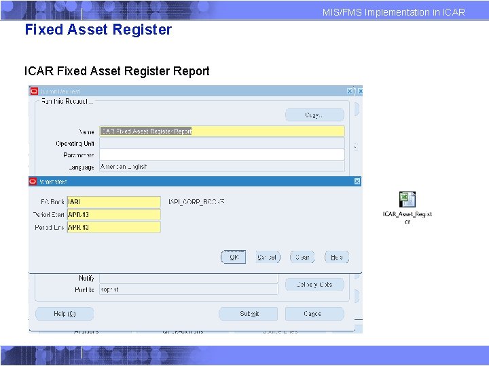Focus the FA Book field
Image resolution: width=489 pixels, height=366 pixels.
pyautogui.click(x=114, y=202)
